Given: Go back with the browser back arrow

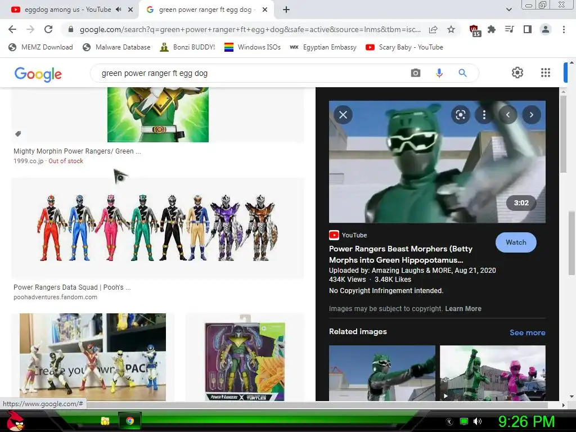Looking at the screenshot, I should [12, 29].
